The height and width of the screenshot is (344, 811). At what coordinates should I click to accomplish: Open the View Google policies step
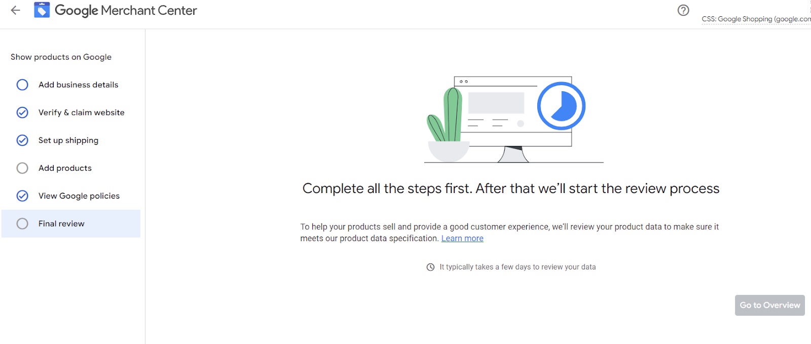79,196
